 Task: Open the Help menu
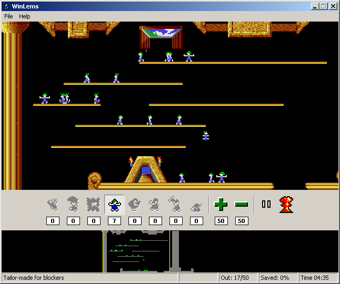(x=25, y=16)
